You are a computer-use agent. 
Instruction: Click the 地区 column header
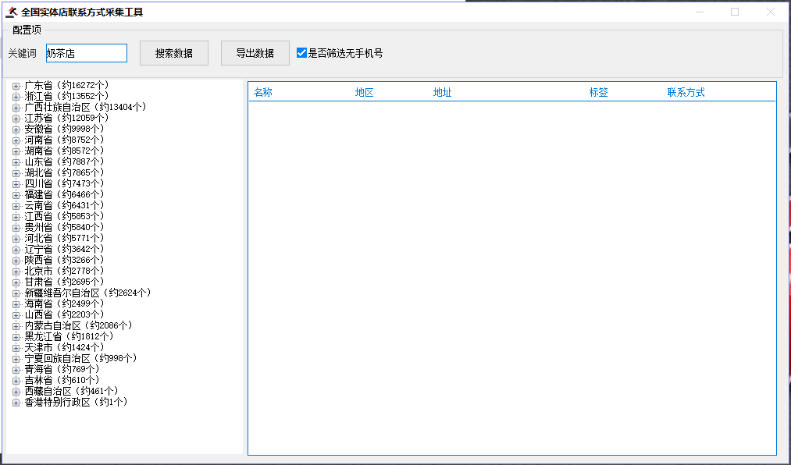click(365, 92)
